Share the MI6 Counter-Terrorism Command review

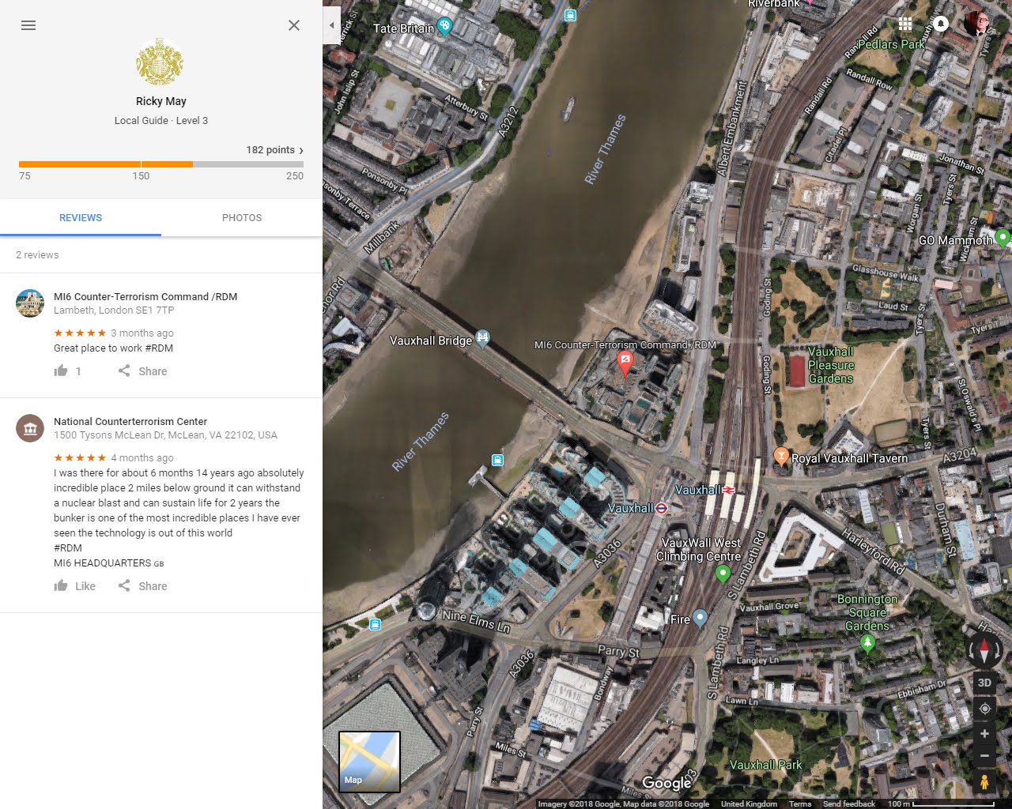tap(143, 371)
